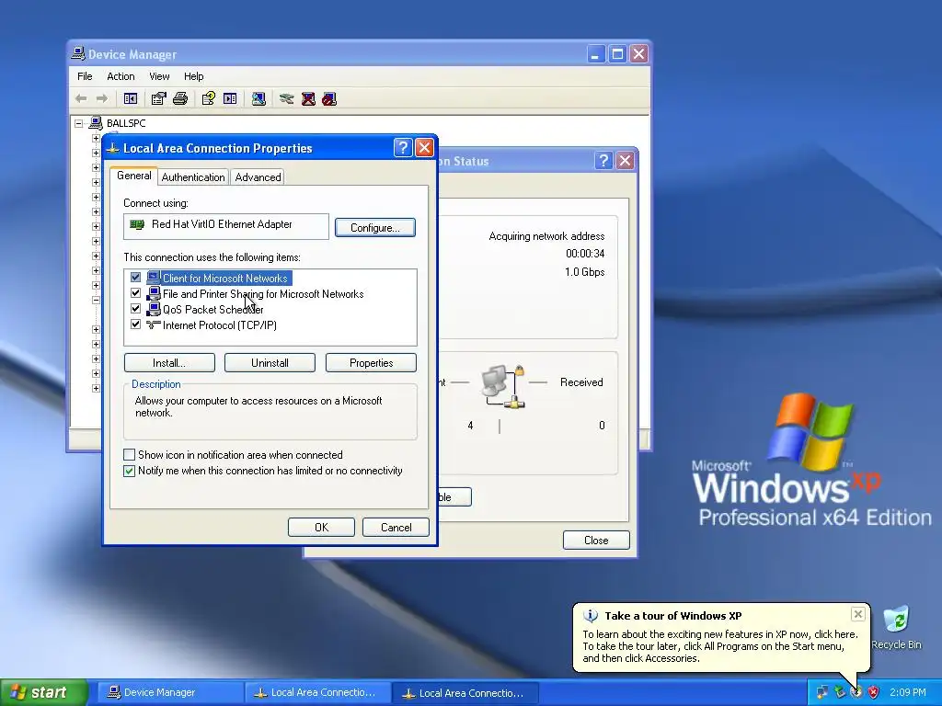This screenshot has height=706, width=942.
Task: Click the File and Printer Sharing item icon
Action: 154,293
